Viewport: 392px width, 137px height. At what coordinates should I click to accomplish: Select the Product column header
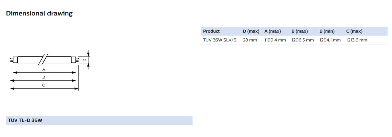(x=211, y=31)
